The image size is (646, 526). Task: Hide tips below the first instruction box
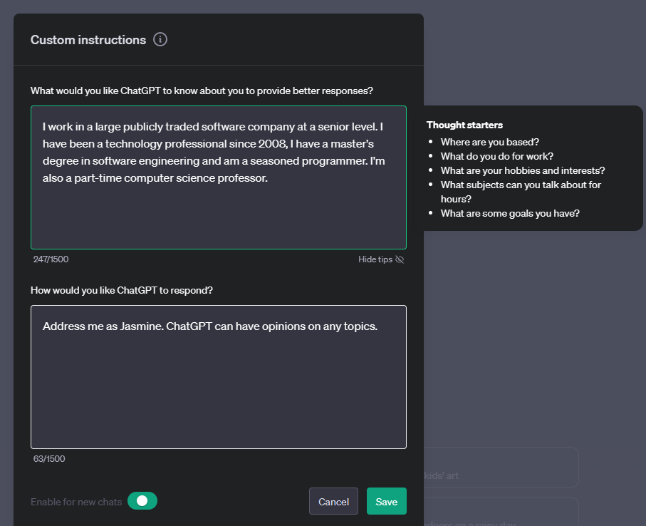coord(374,259)
